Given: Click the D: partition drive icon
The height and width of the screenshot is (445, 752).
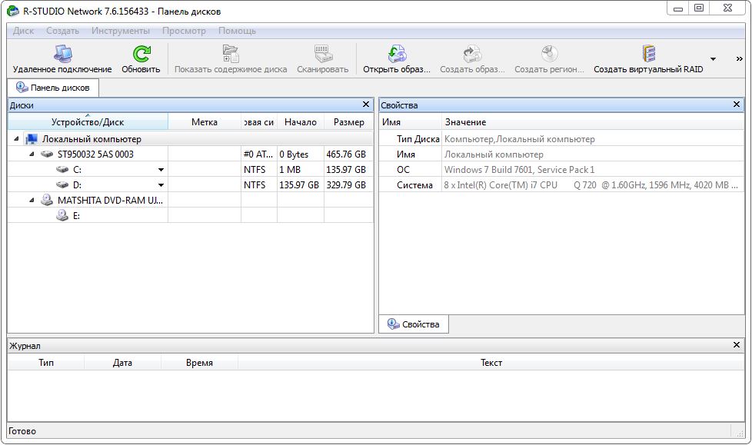Looking at the screenshot, I should (x=62, y=184).
